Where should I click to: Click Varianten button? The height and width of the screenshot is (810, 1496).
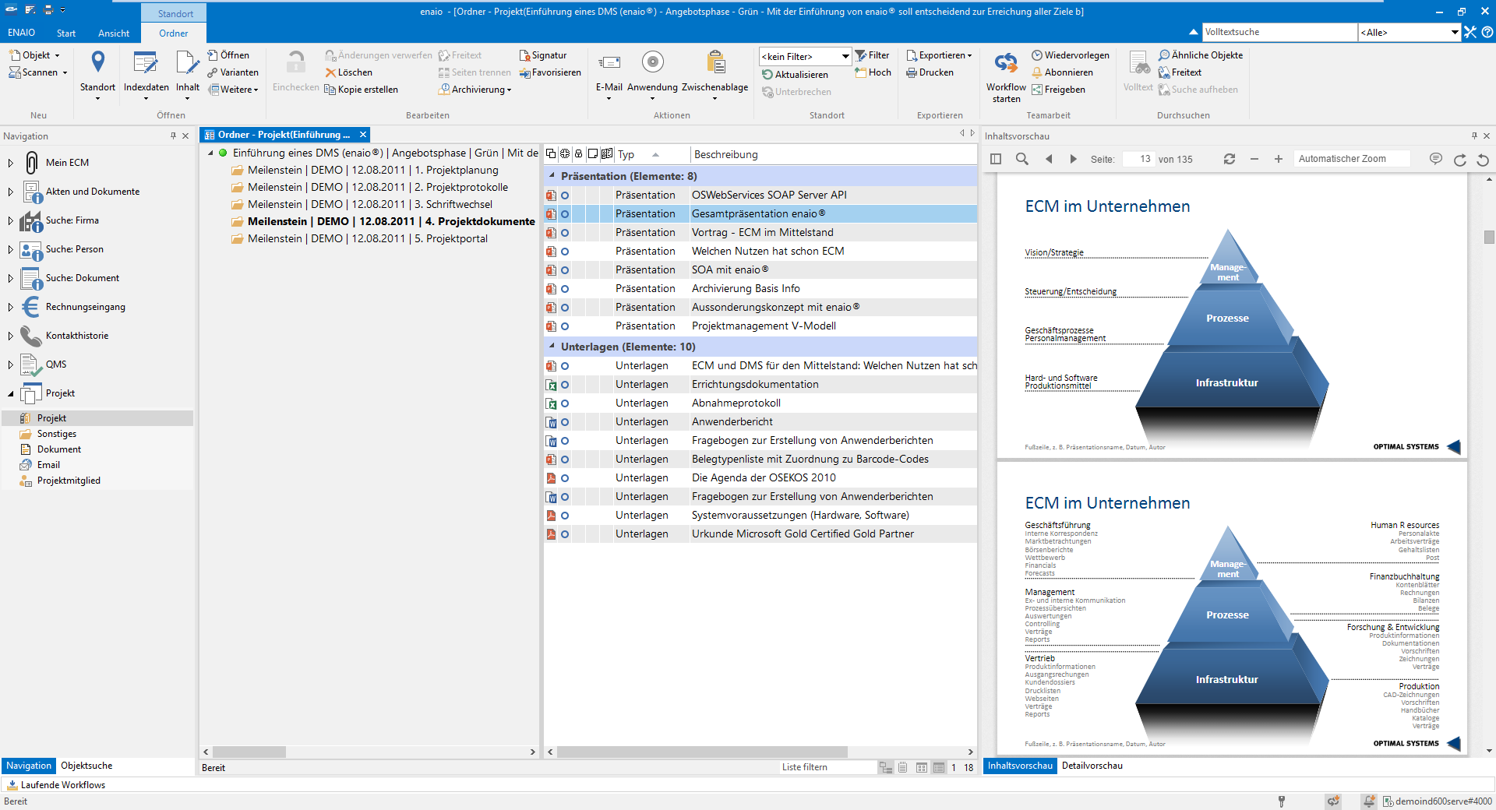[x=233, y=72]
